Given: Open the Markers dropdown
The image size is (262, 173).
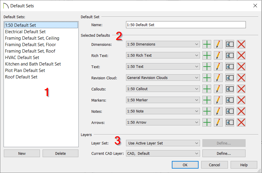Looking at the screenshot, I should 163,100.
